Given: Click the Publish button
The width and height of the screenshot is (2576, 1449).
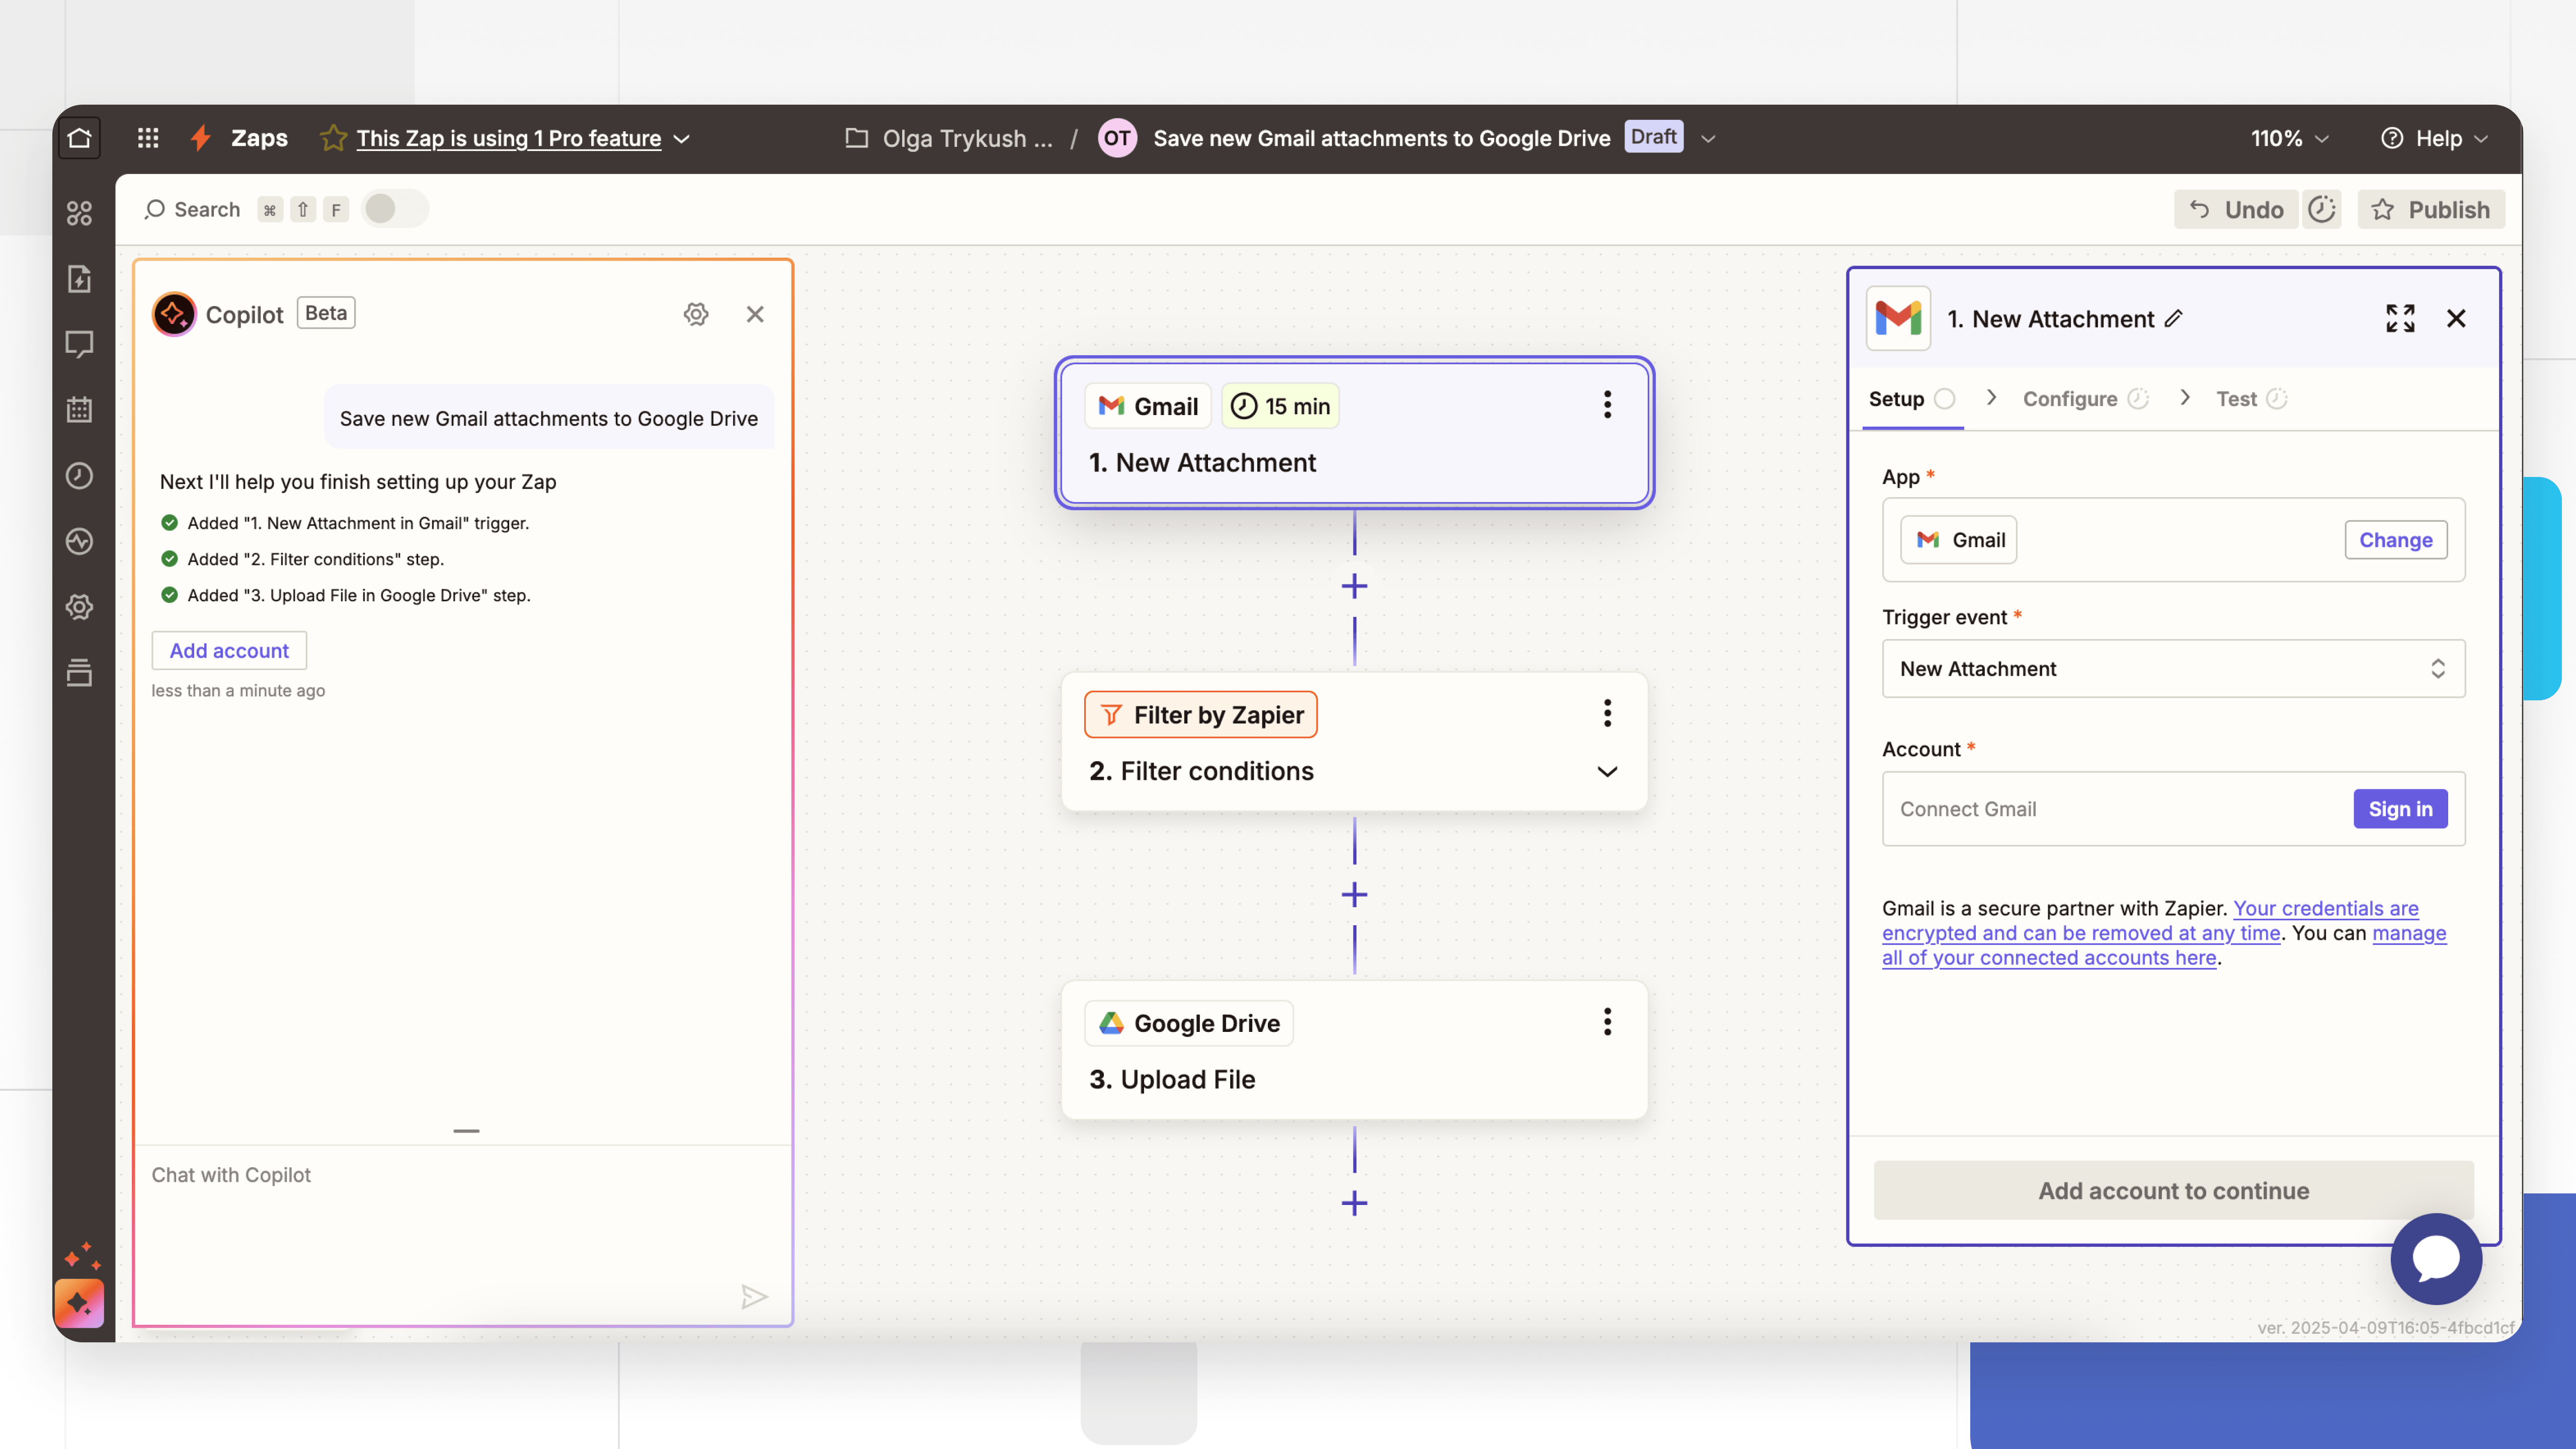Looking at the screenshot, I should (x=2430, y=209).
